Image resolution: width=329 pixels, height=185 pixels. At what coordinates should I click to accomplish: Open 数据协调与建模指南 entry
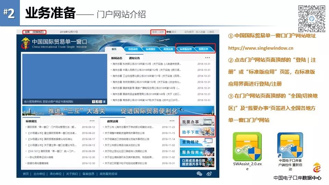[38, 163]
